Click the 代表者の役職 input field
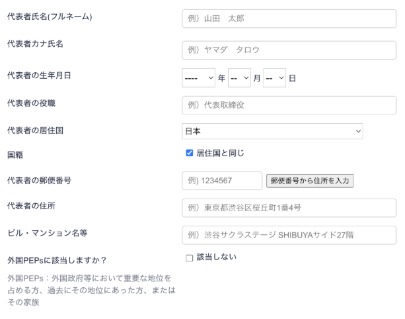Image resolution: width=405 pixels, height=319 pixels. pyautogui.click(x=289, y=105)
